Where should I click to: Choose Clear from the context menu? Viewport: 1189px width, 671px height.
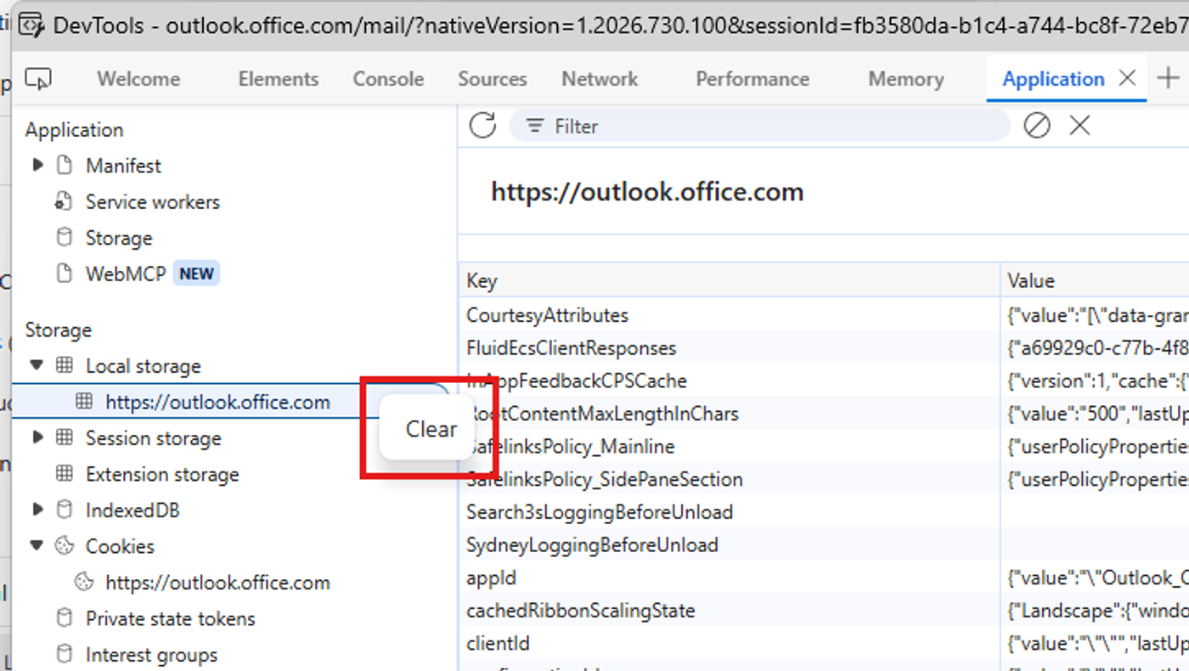pyautogui.click(x=431, y=429)
